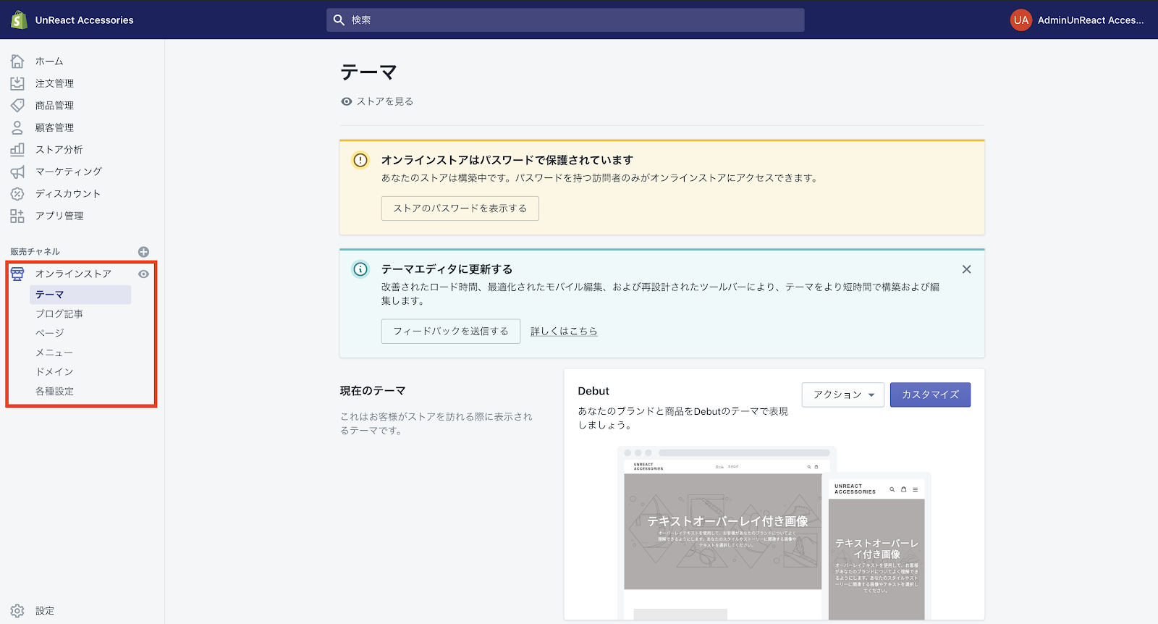The image size is (1158, 624).
Task: Select ブログ記事 in the sidebar
Action: (59, 314)
